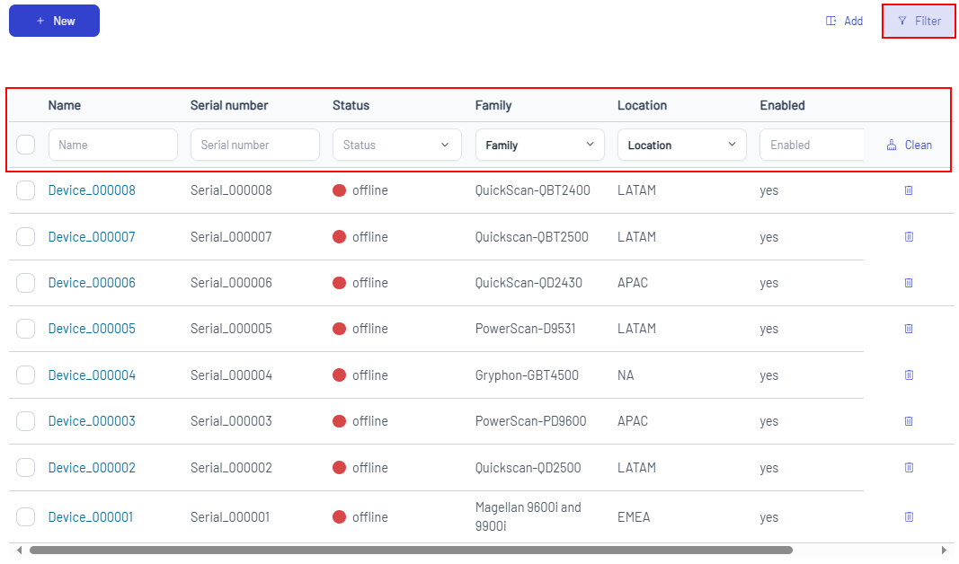Open the Location filter dropdown
This screenshot has height=564, width=959.
681,145
